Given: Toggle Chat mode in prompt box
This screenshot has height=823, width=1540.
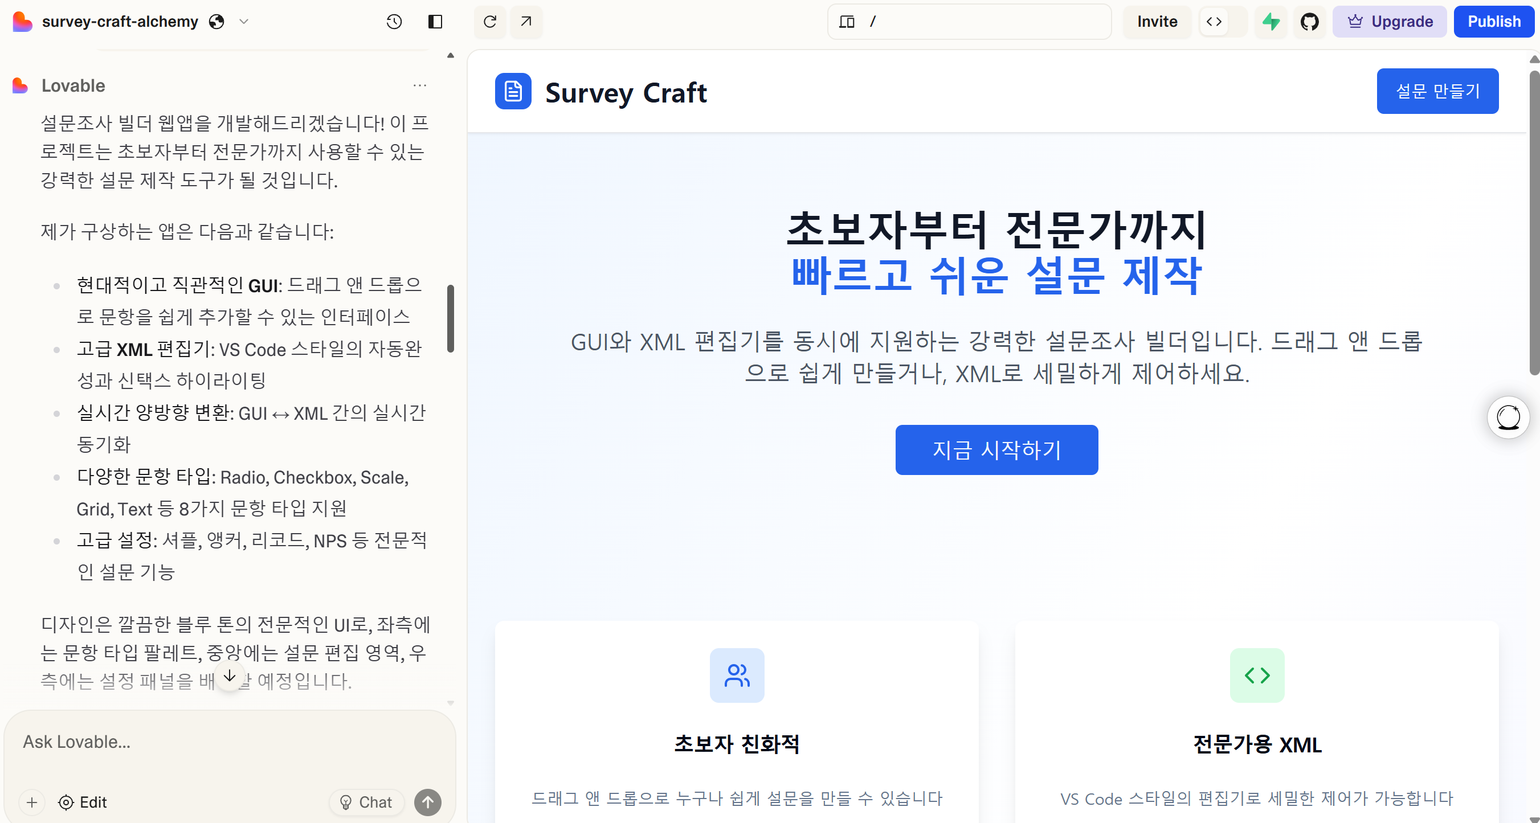Looking at the screenshot, I should 366,802.
